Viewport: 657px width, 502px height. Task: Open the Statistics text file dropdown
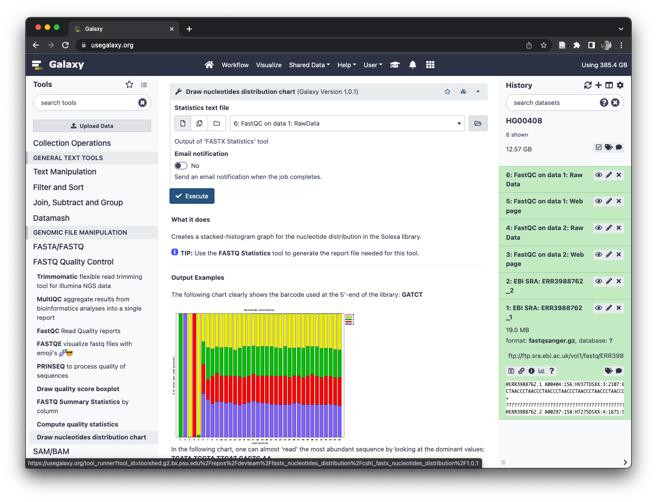[x=347, y=123]
